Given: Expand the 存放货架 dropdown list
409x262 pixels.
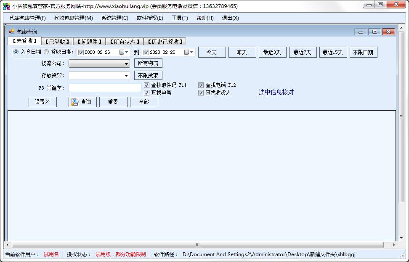Looking at the screenshot, I should coord(127,76).
